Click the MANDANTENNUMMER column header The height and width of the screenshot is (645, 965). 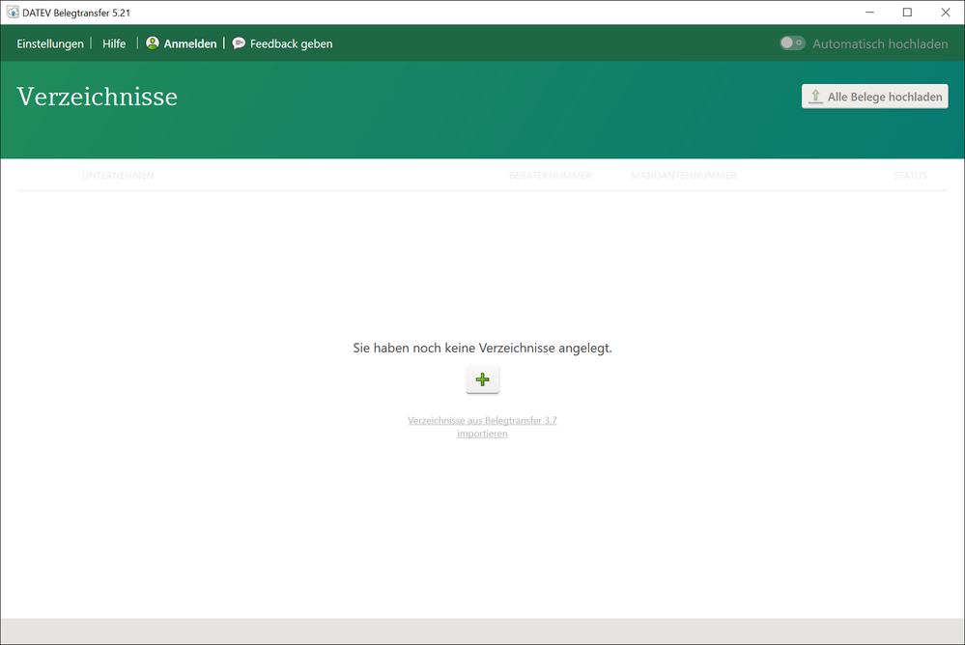tap(683, 176)
